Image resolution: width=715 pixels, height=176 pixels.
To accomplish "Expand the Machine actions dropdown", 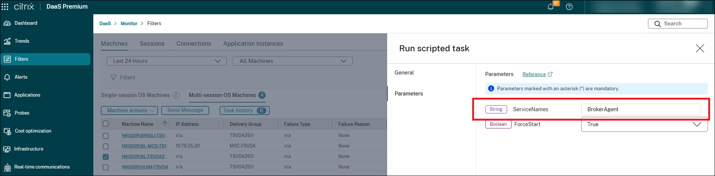I will coord(130,110).
